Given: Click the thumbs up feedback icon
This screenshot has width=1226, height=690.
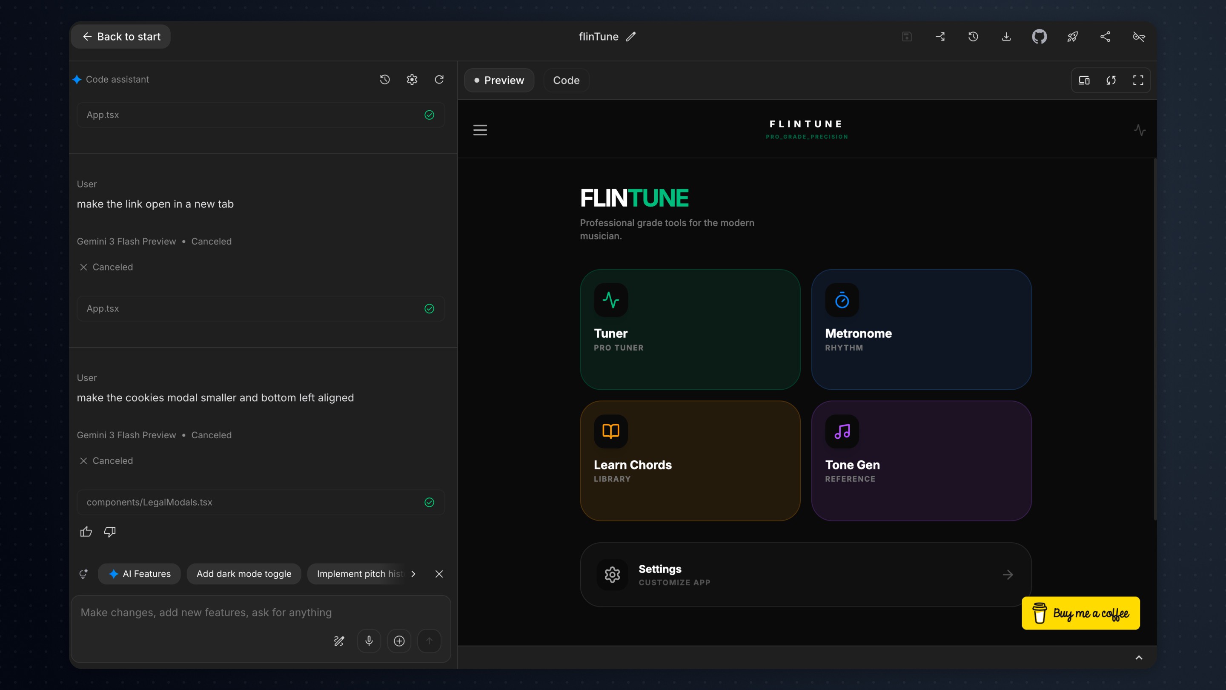Looking at the screenshot, I should pos(86,532).
